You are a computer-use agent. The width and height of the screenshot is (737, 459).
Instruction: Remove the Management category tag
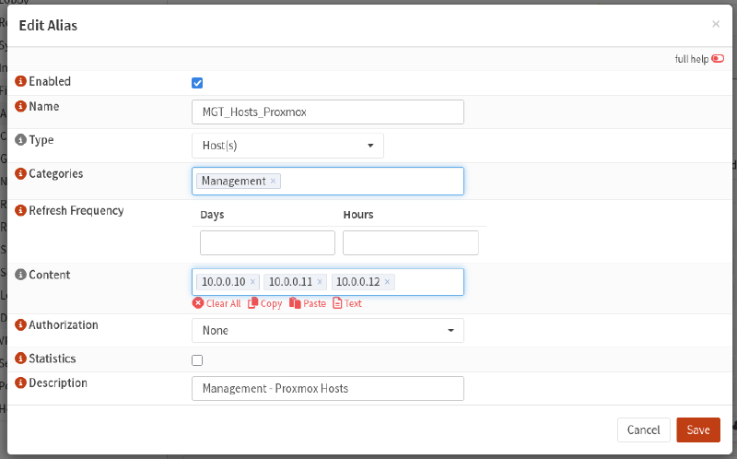pyautogui.click(x=273, y=181)
